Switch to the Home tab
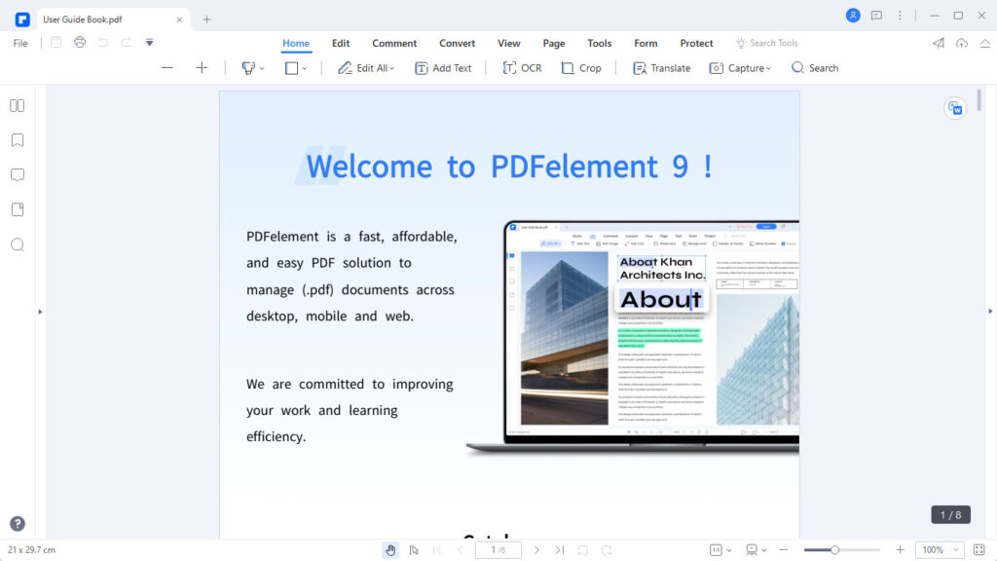The height and width of the screenshot is (561, 997). point(296,43)
